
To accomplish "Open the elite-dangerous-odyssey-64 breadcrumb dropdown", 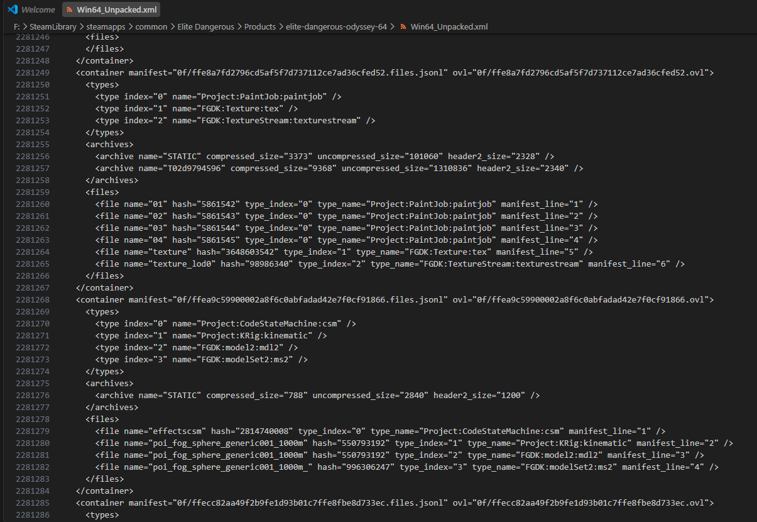I will click(x=336, y=26).
